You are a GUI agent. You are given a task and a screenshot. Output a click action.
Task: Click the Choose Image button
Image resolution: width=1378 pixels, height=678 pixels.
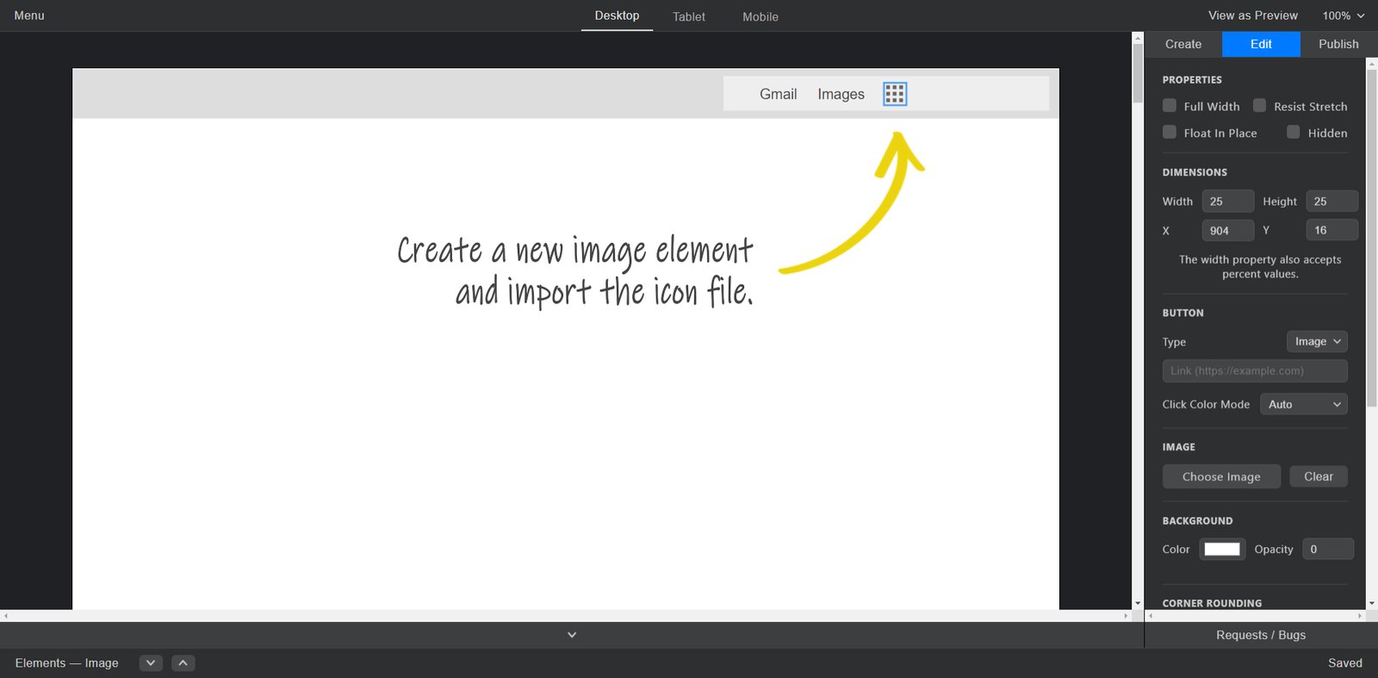(1221, 476)
